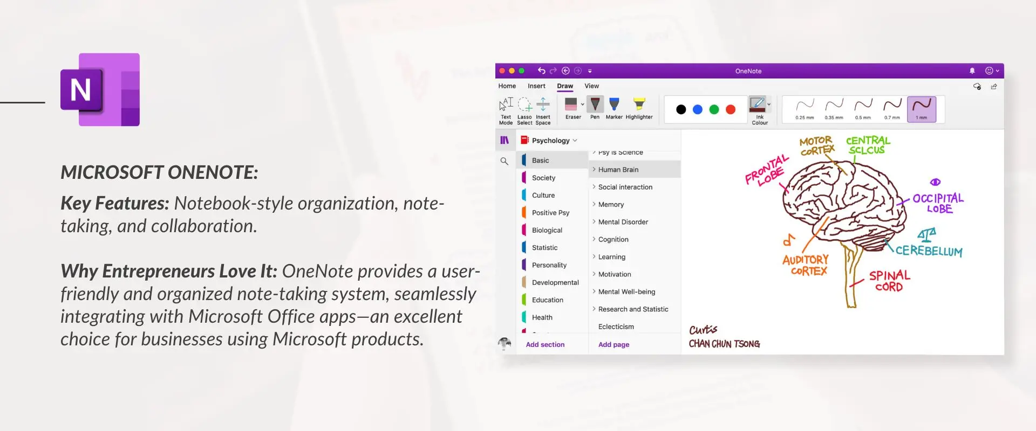
Task: Open the Basic section
Action: (x=553, y=161)
